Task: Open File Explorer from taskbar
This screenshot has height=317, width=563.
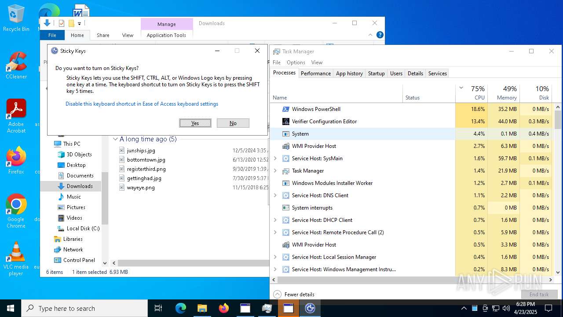Action: (x=202, y=308)
